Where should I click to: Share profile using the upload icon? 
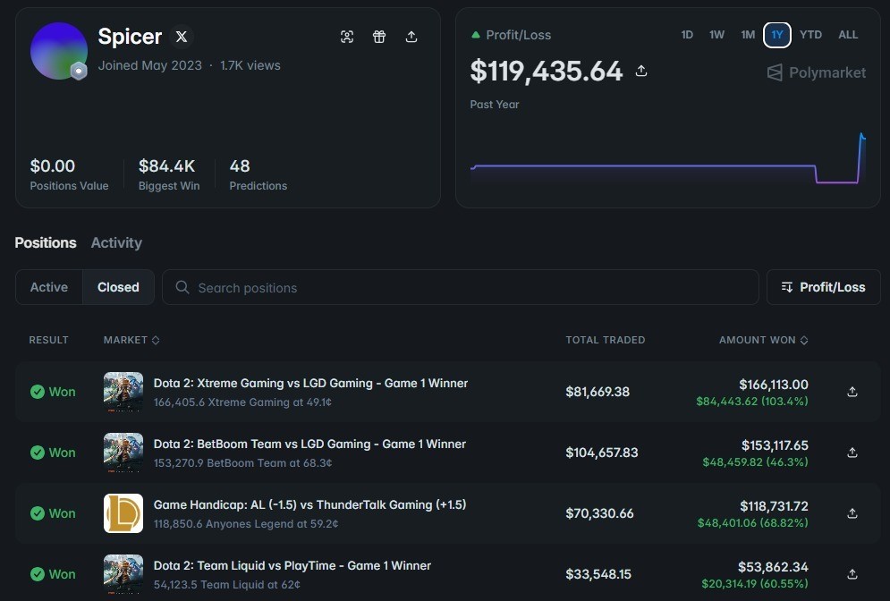(x=411, y=37)
